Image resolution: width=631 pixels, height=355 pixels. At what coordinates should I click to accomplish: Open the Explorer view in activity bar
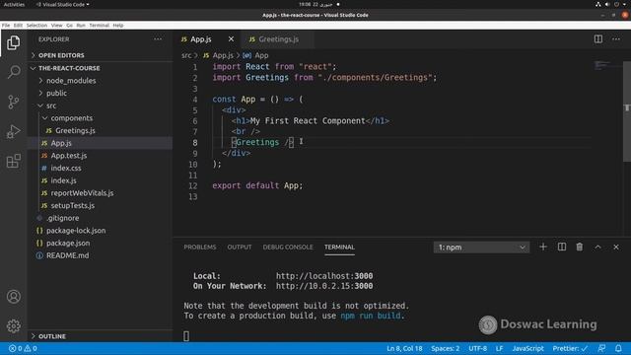pos(13,42)
